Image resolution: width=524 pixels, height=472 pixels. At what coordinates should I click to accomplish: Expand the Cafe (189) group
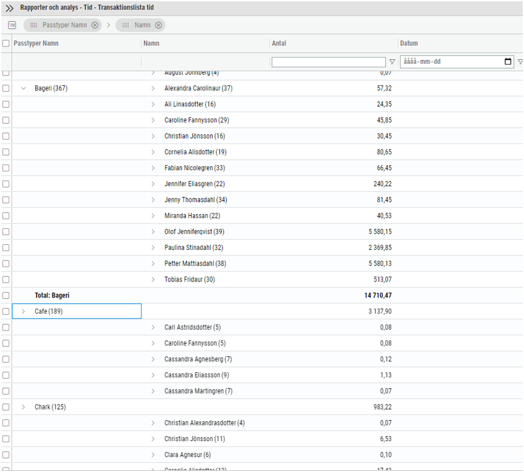pos(23,311)
